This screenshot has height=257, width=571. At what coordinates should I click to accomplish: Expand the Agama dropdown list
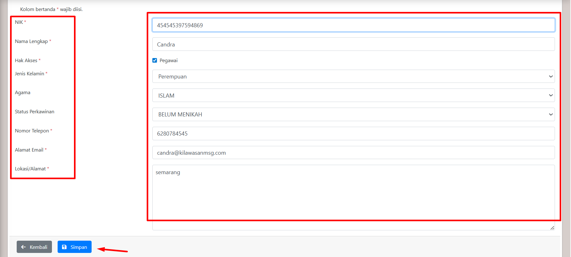(x=353, y=95)
